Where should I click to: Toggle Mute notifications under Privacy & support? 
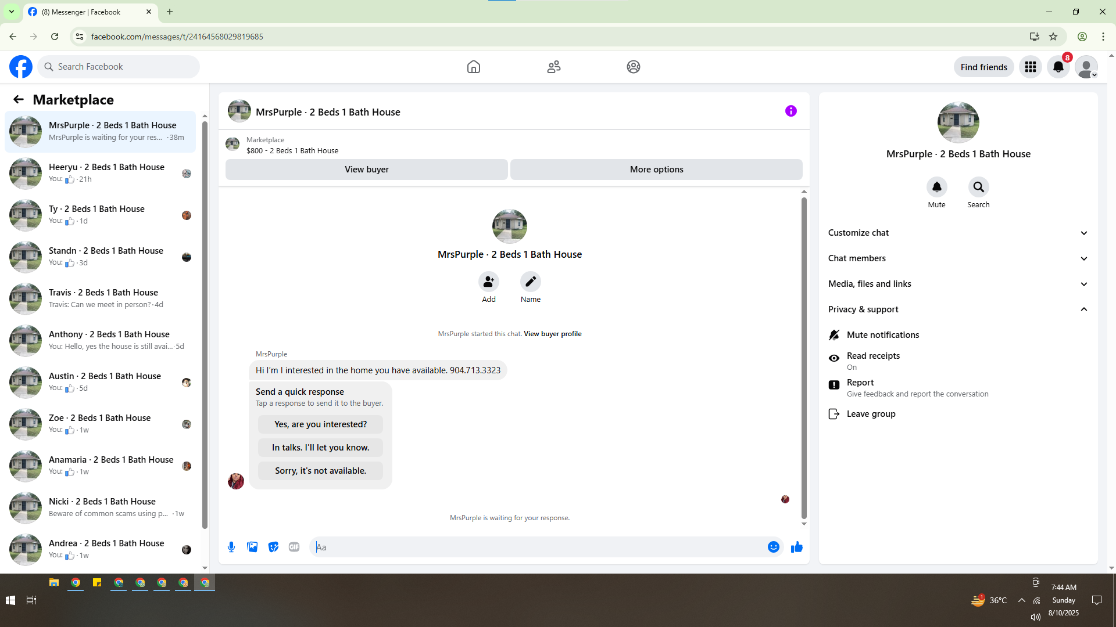coord(882,335)
